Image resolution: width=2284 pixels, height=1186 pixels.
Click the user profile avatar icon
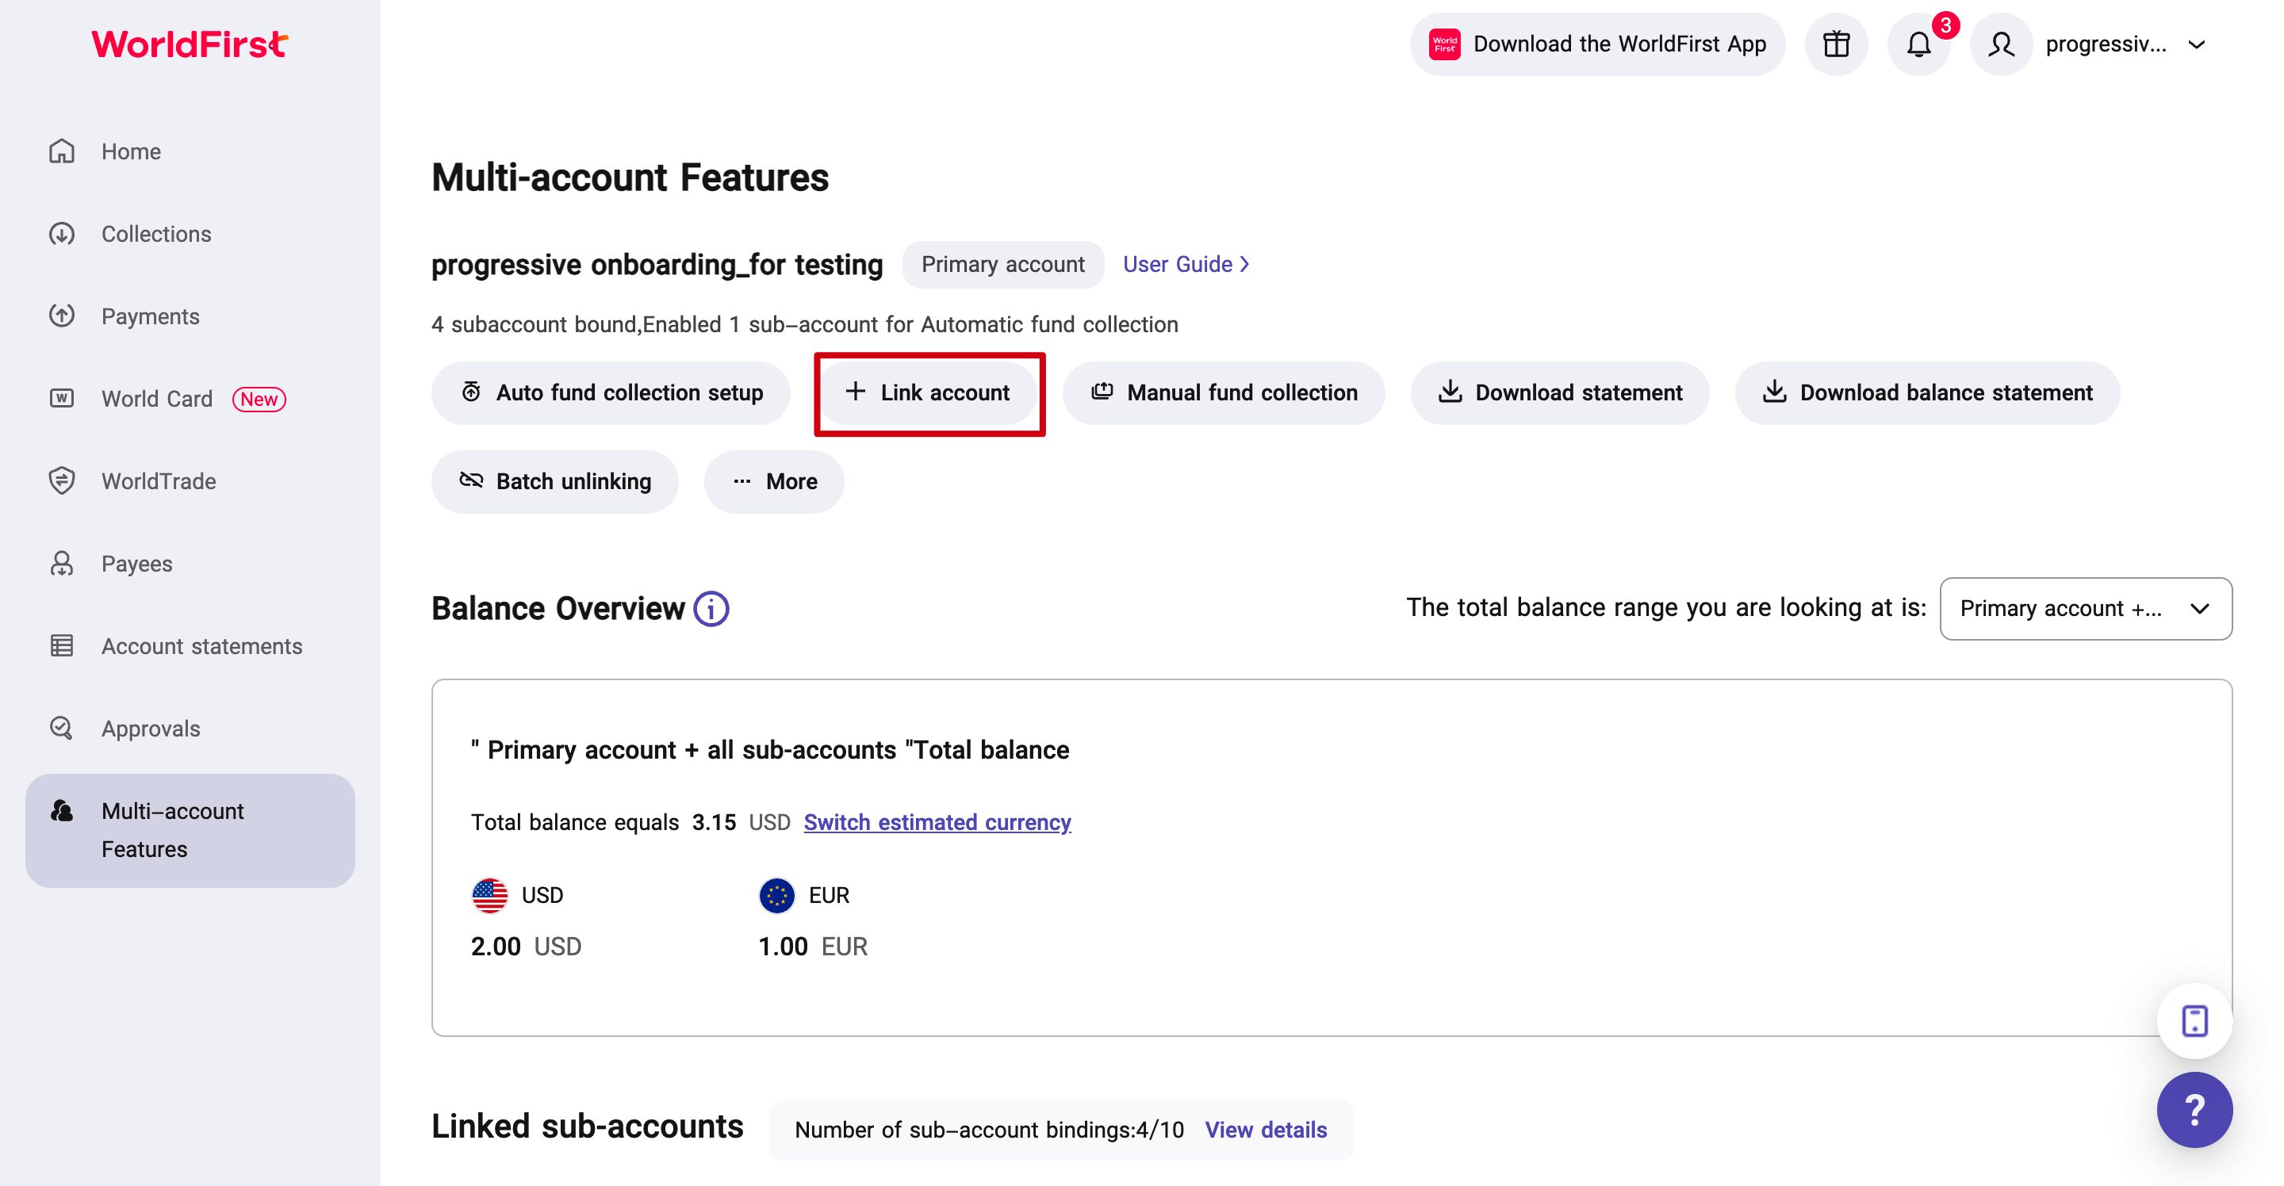2000,44
